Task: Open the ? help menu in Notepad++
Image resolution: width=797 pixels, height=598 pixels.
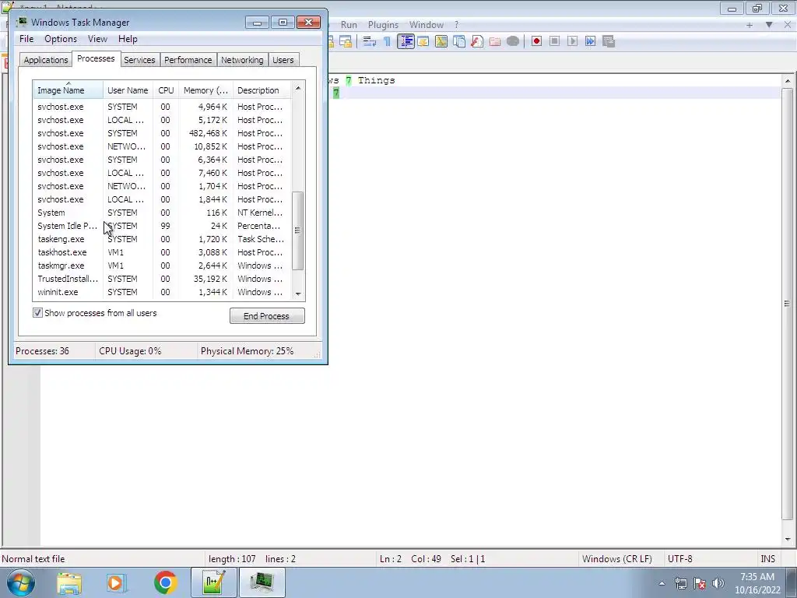Action: point(456,25)
